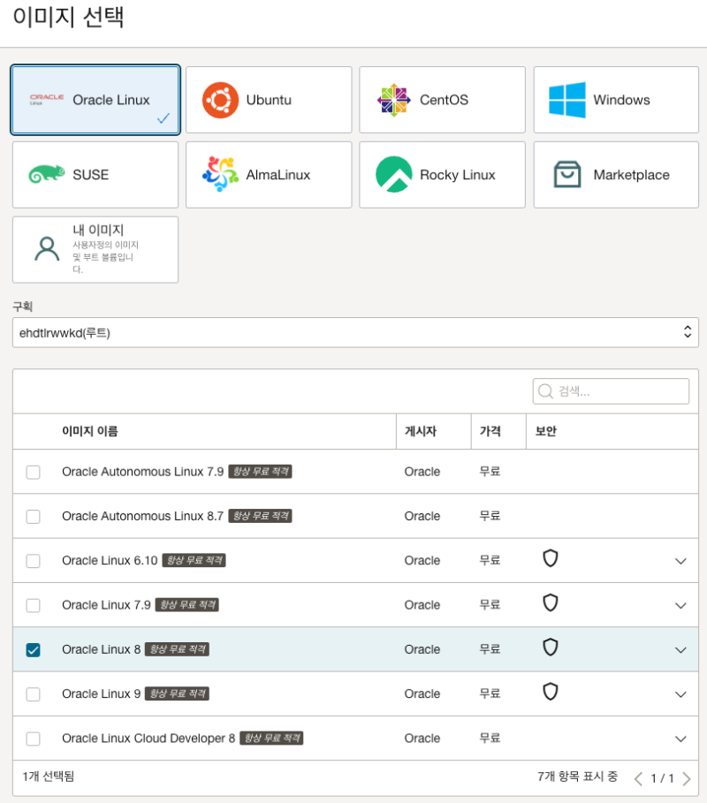Go to the next page arrow
The image size is (707, 803).
point(687,779)
